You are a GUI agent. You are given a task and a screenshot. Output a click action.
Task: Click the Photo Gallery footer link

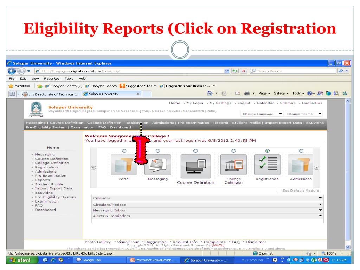tap(98, 242)
